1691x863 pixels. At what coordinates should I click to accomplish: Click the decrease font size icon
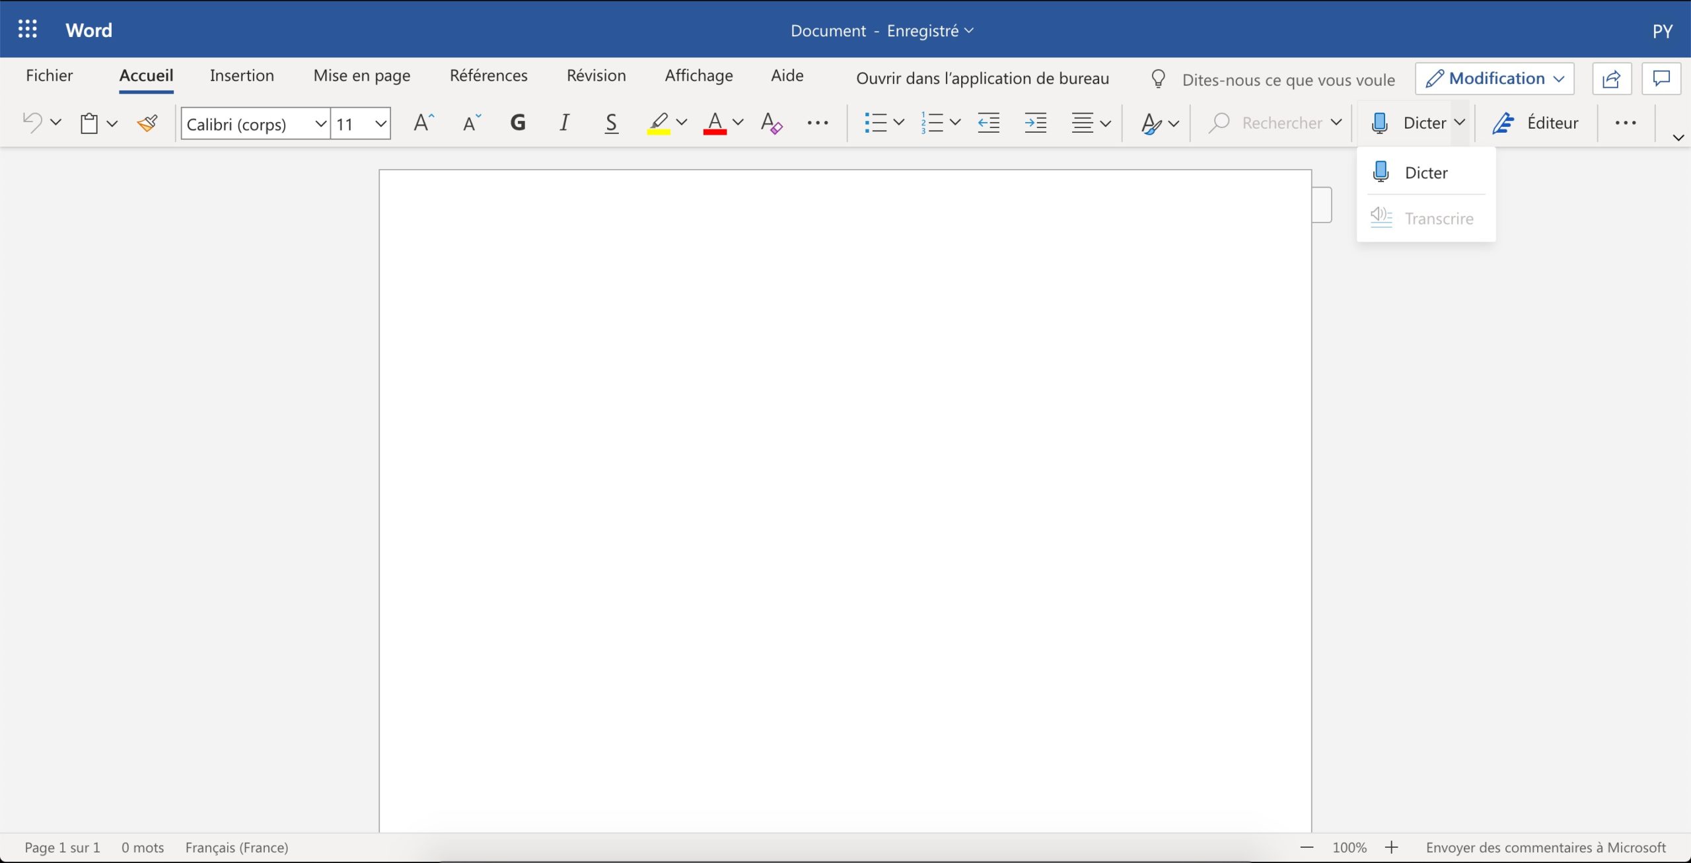[472, 123]
